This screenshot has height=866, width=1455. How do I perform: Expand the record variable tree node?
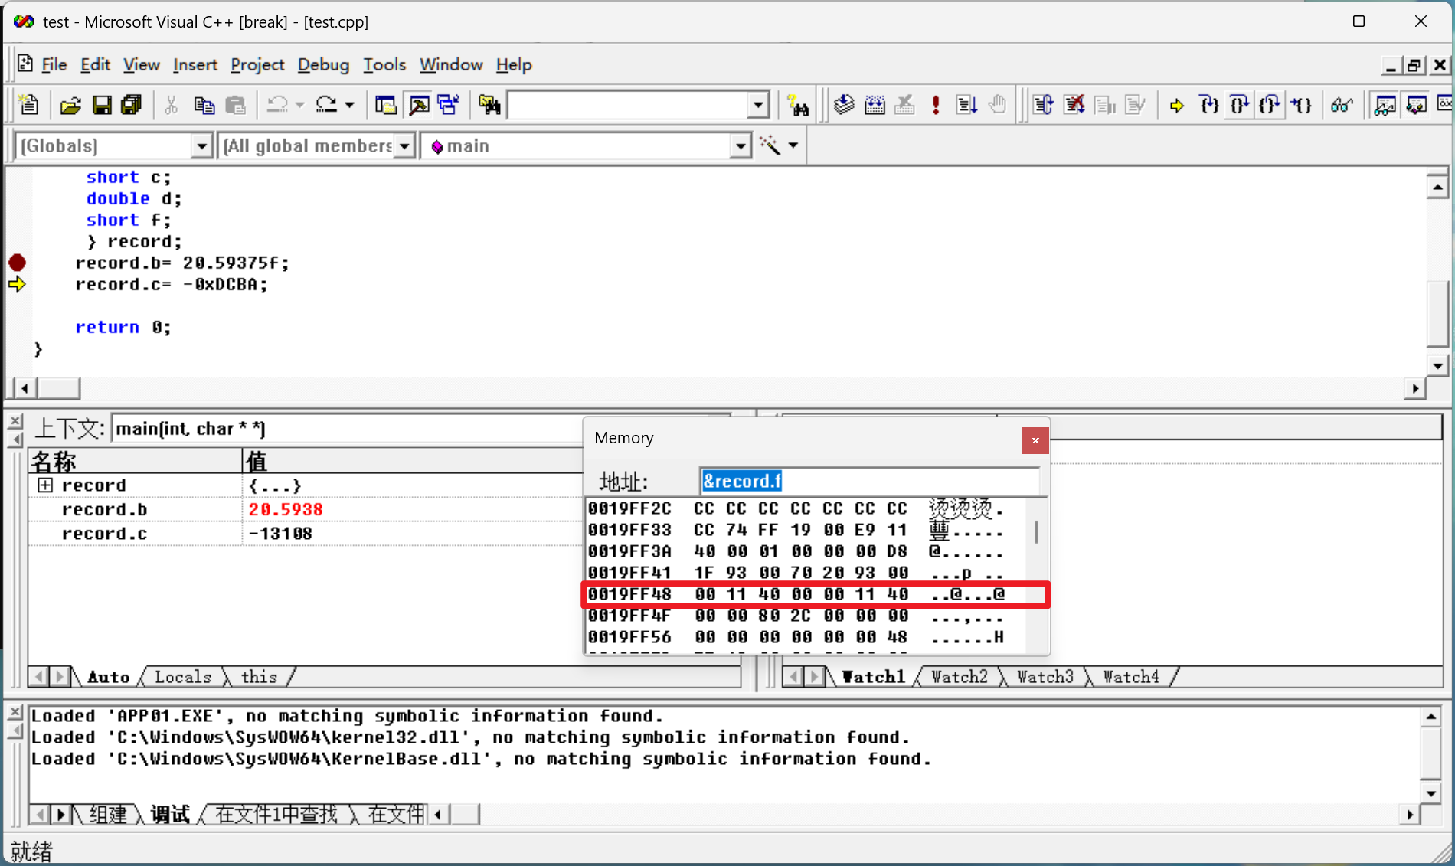(45, 485)
